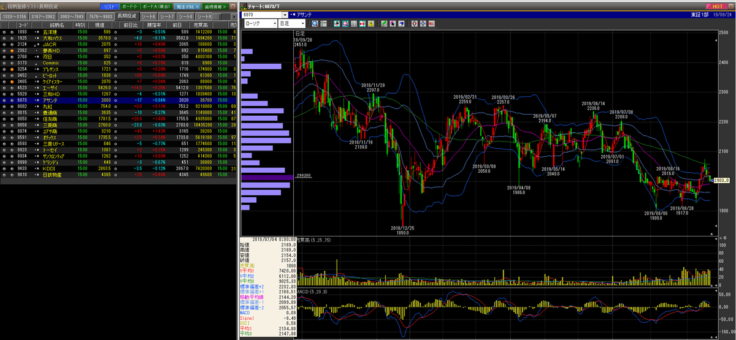The width and height of the screenshot is (736, 340).
Task: Click the ボード小 view button
Action: click(129, 6)
